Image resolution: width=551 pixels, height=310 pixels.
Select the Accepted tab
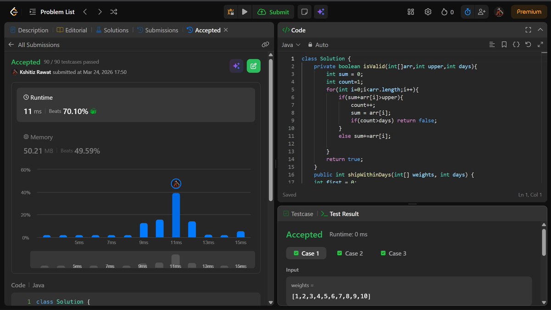[x=203, y=30]
